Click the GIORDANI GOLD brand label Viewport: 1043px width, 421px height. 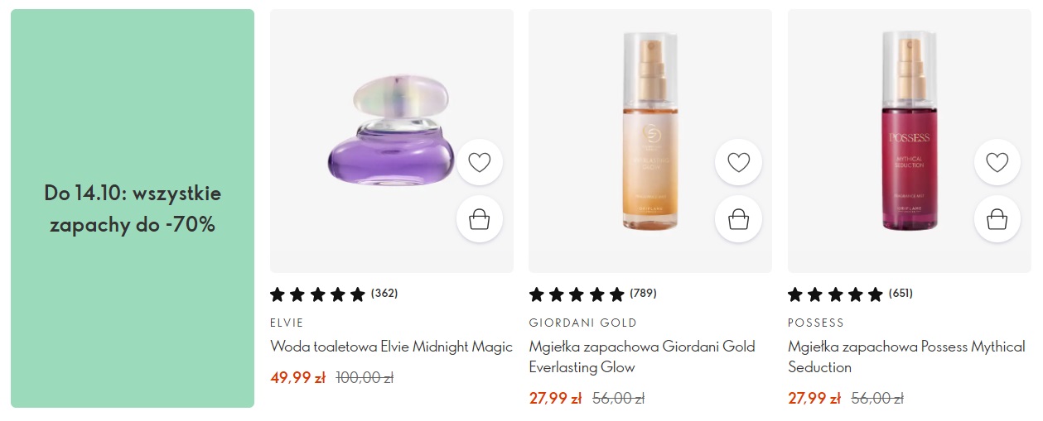(x=582, y=323)
